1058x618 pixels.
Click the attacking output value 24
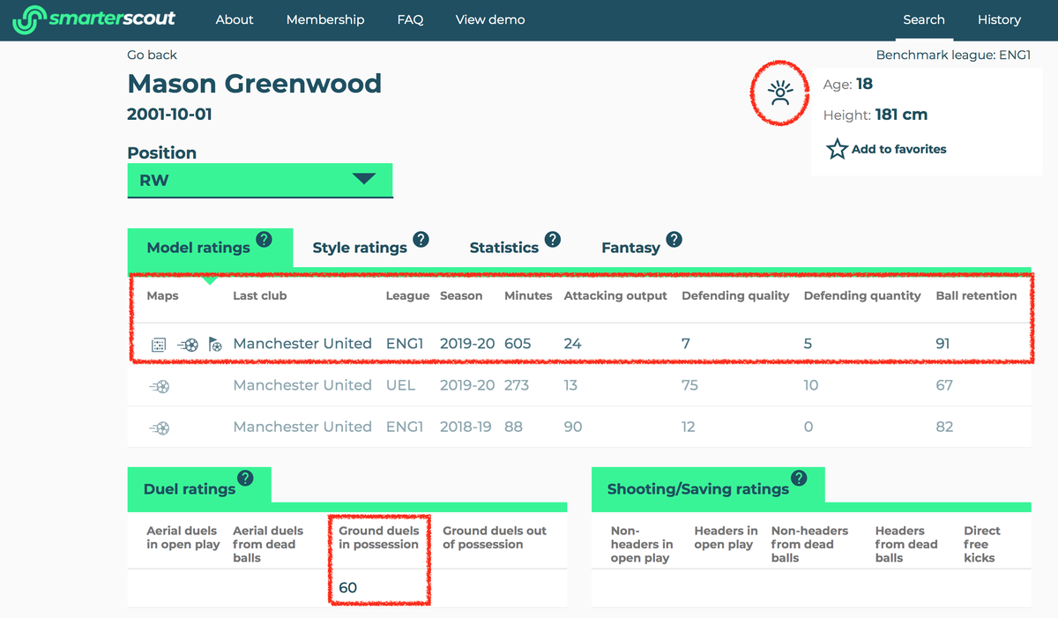click(x=573, y=344)
